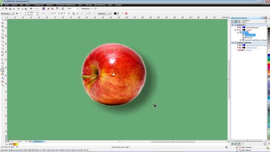This screenshot has width=270, height=152.
Task: Toggle Edit Across Layers button in Object Manager
Action: click(236, 21)
